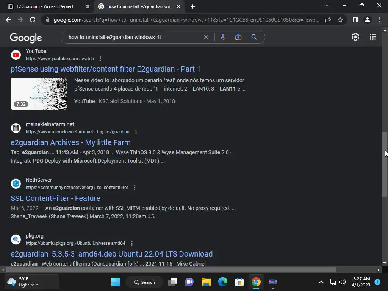This screenshot has height=291, width=388.
Task: Click the address bar URL
Action: [x=186, y=20]
